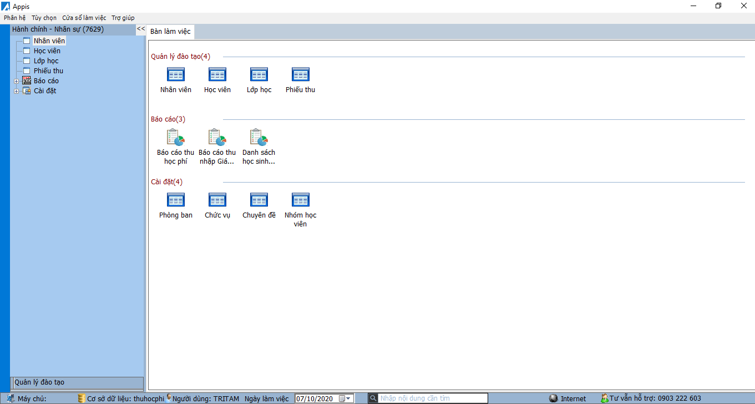Expand the Báo cáo tree node
This screenshot has height=404, width=755.
pyautogui.click(x=17, y=81)
